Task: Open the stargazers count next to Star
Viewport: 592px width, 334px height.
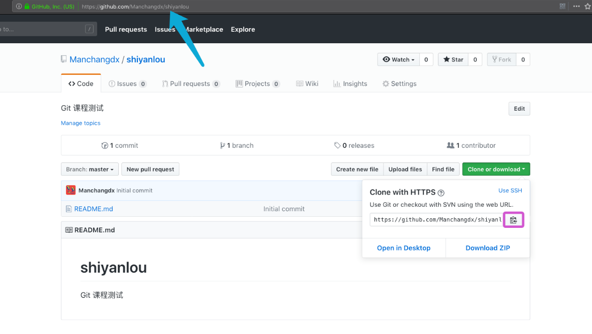Action: point(475,60)
